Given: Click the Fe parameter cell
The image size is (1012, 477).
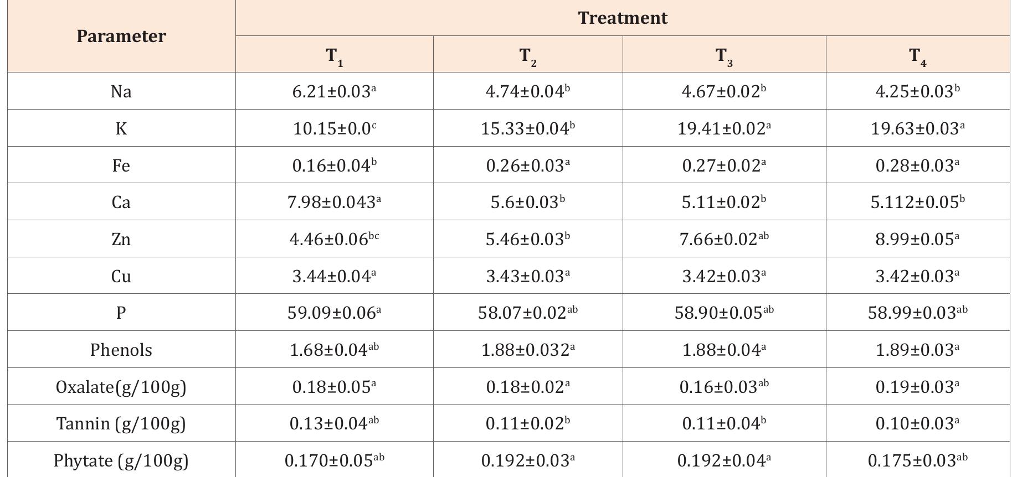Looking at the screenshot, I should [x=121, y=165].
